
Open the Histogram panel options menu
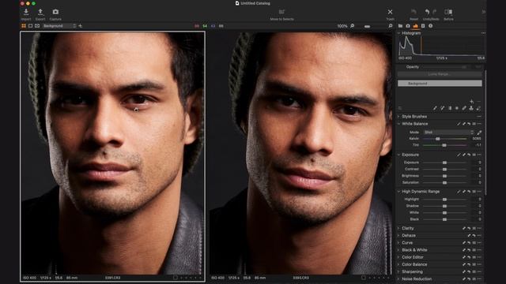click(483, 33)
